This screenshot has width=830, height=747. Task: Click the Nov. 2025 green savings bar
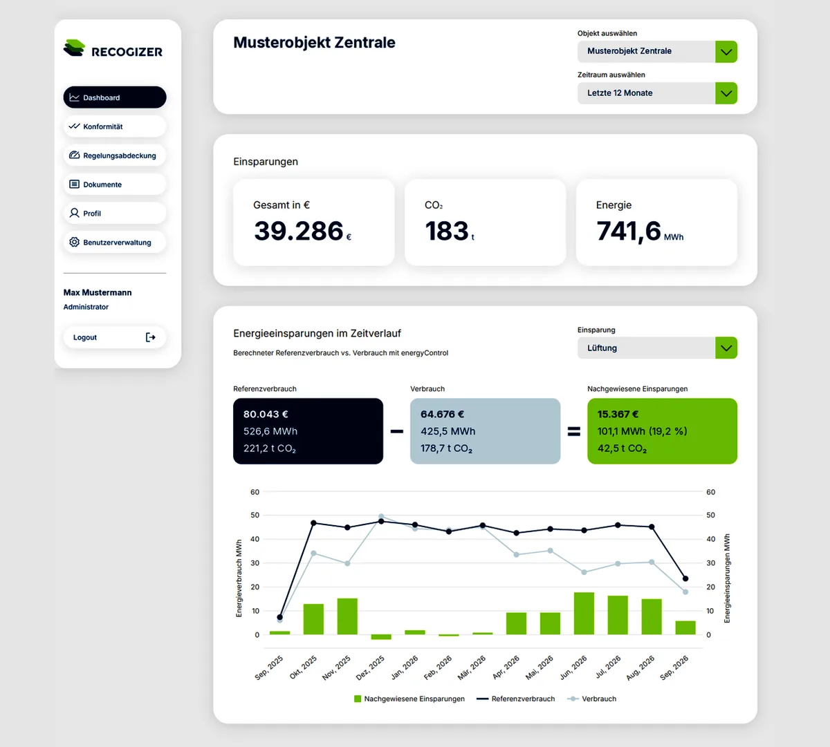(347, 616)
